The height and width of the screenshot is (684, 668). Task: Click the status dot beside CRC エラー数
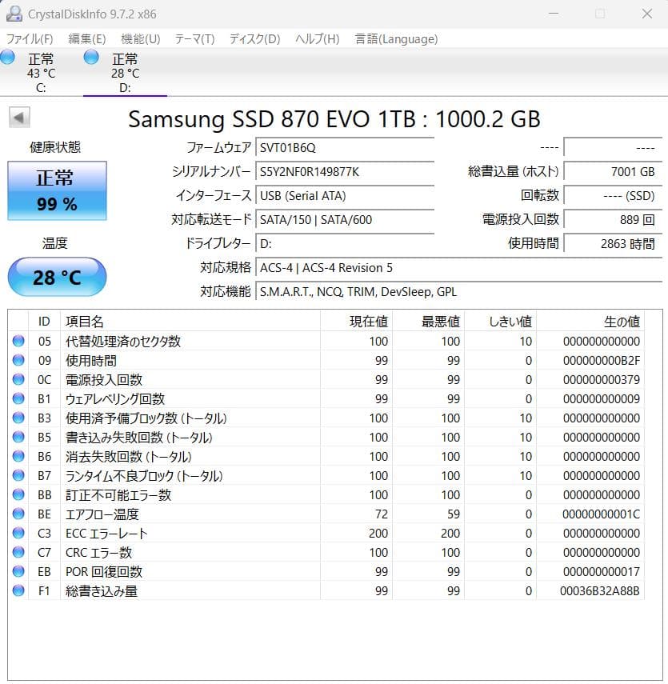tap(18, 553)
